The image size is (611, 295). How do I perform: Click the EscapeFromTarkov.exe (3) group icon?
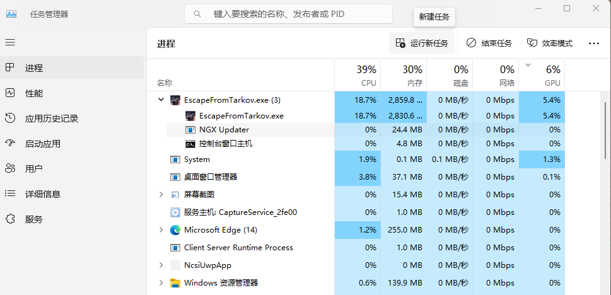coord(175,100)
